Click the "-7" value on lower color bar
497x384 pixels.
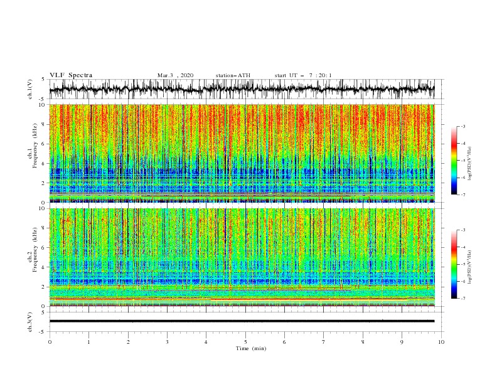click(462, 298)
